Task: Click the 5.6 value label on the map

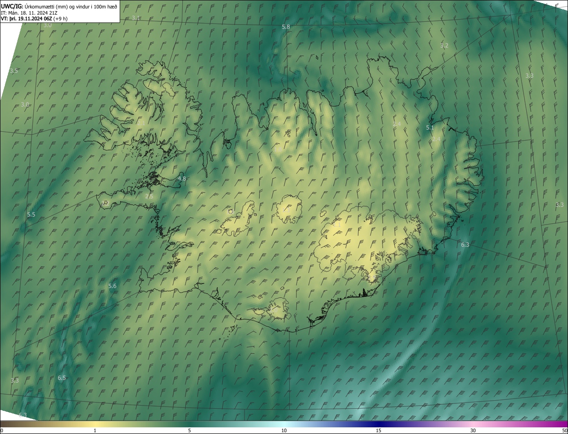Action: click(x=112, y=286)
